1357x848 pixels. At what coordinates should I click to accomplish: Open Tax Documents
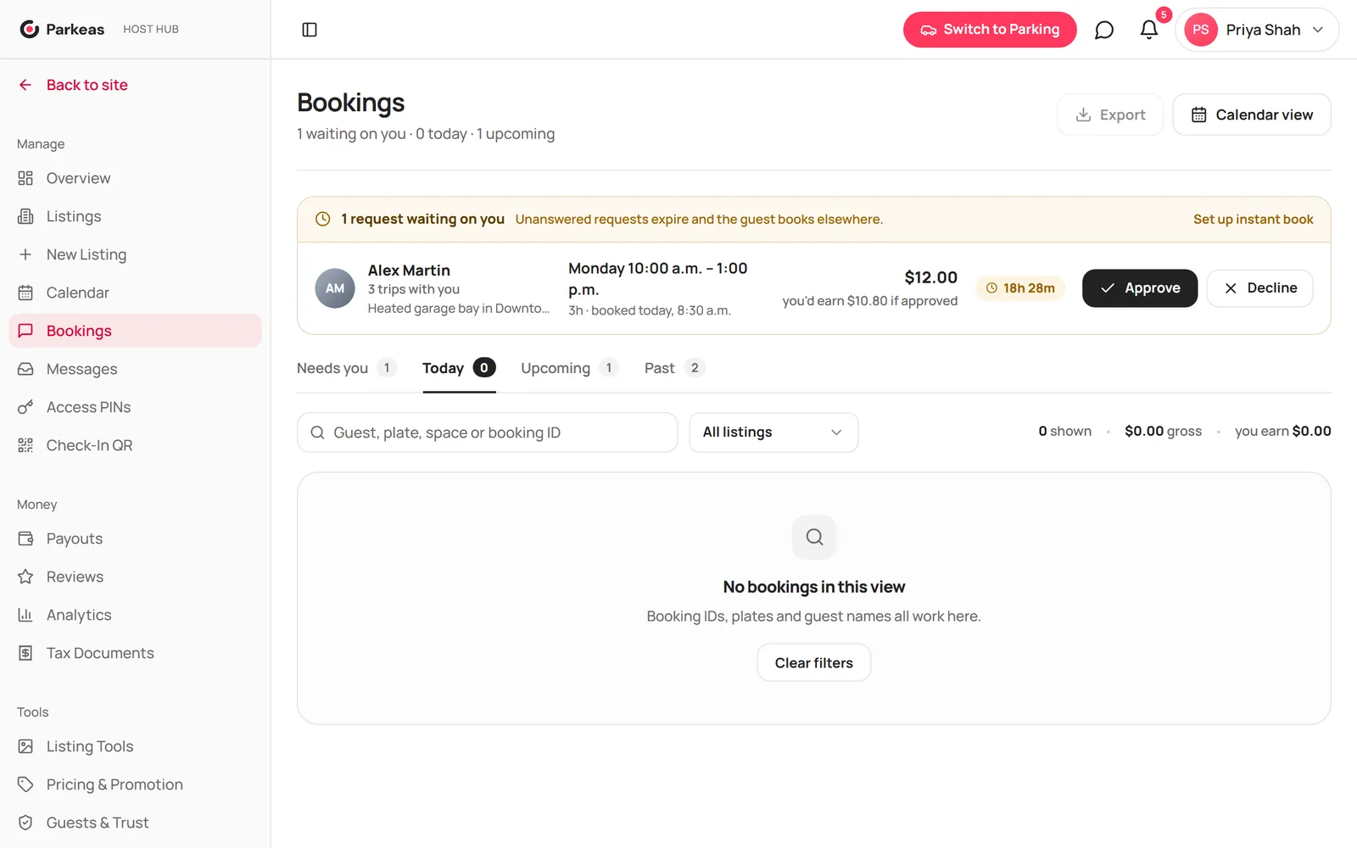(135, 653)
